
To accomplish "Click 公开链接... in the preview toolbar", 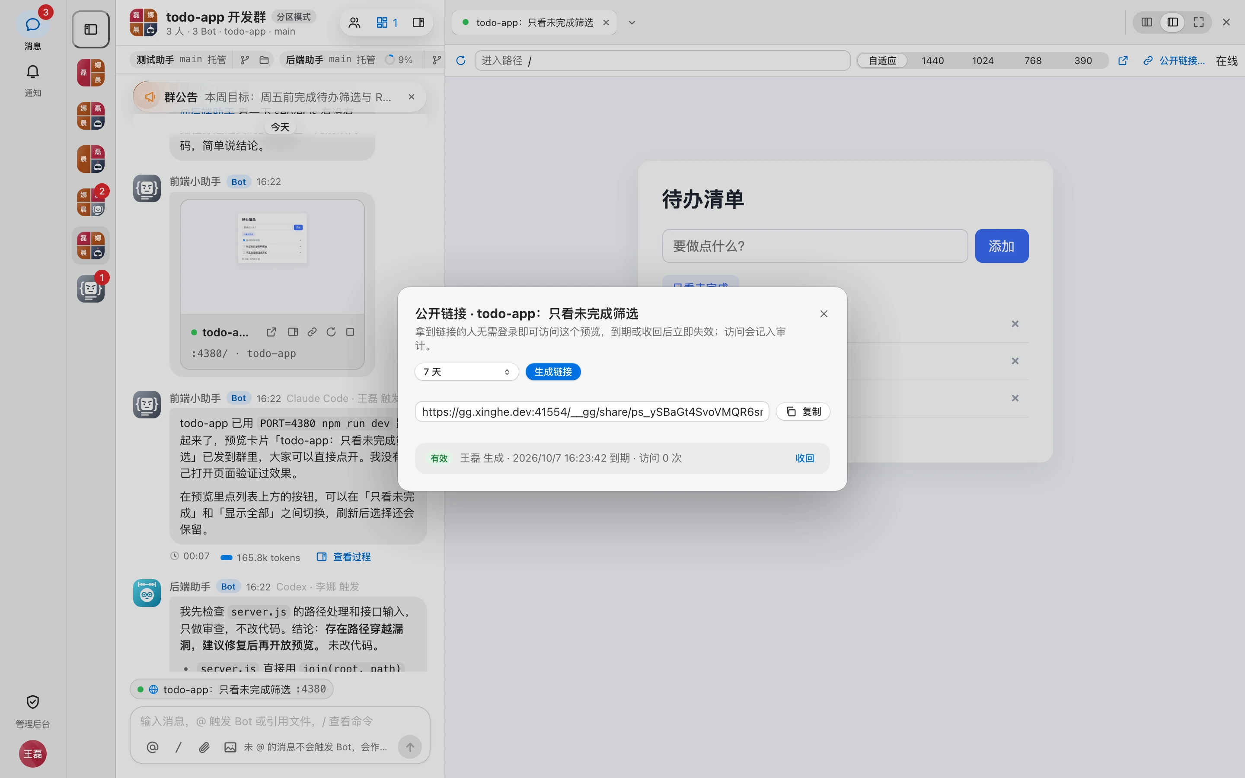I will (x=1174, y=61).
